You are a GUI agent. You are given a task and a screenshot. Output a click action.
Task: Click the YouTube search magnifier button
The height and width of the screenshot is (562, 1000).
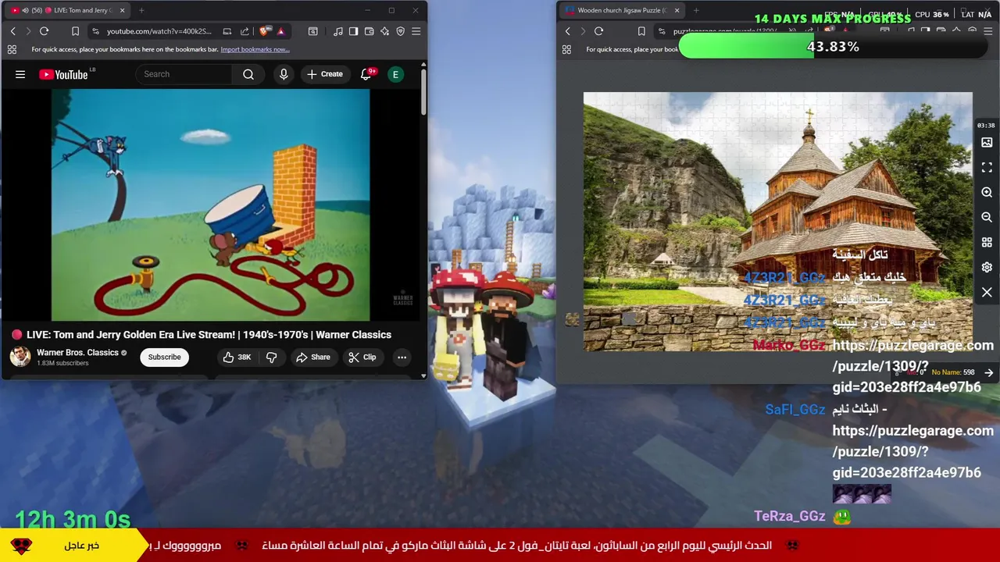[x=248, y=74]
